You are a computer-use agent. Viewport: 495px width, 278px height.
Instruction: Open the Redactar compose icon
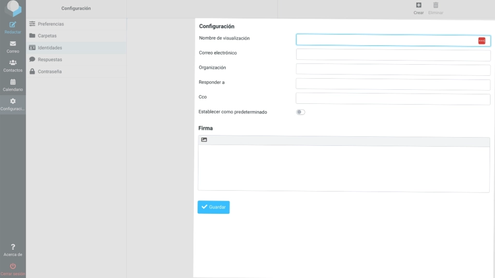coord(13,25)
